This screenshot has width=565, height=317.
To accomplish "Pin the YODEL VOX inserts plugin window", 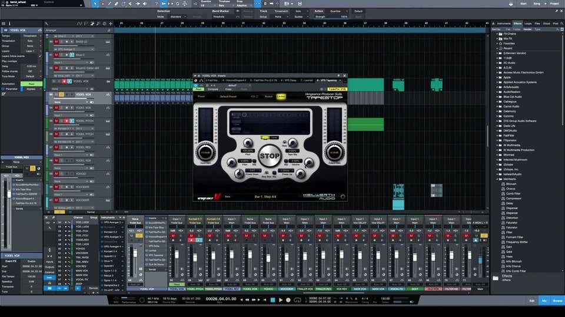I will 338,76.
